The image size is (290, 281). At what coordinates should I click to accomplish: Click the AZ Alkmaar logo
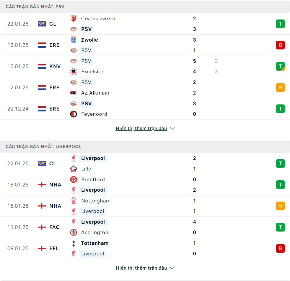pos(74,93)
